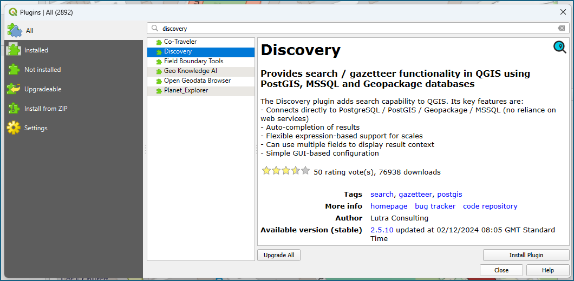Screen dimensions: 574x281
Task: Click the Open Geodata Browser plugin icon
Action: point(159,81)
